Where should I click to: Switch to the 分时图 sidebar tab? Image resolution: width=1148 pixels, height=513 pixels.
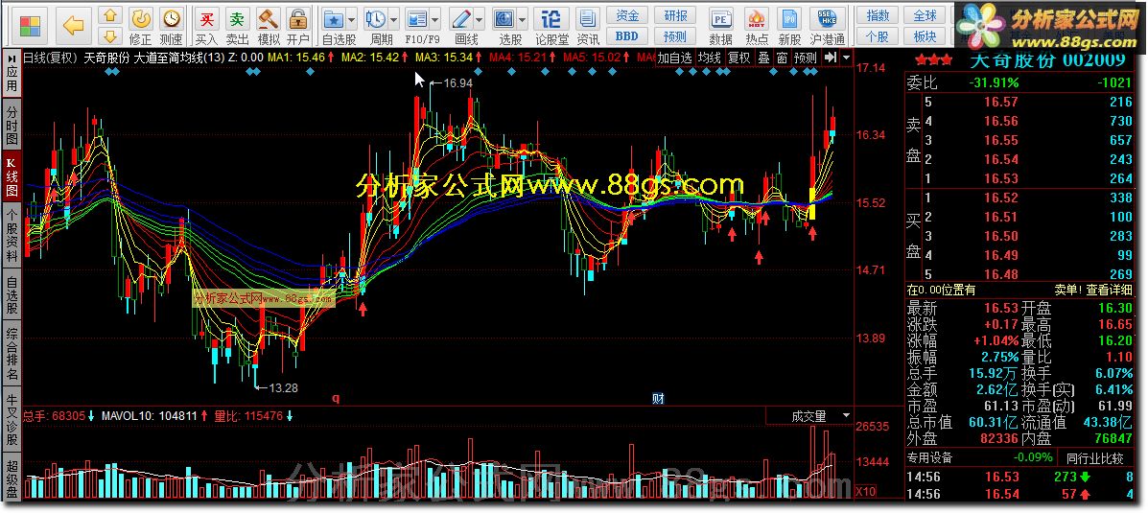tap(12, 123)
